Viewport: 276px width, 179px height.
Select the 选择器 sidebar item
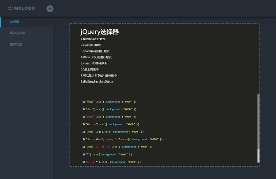coord(14,22)
